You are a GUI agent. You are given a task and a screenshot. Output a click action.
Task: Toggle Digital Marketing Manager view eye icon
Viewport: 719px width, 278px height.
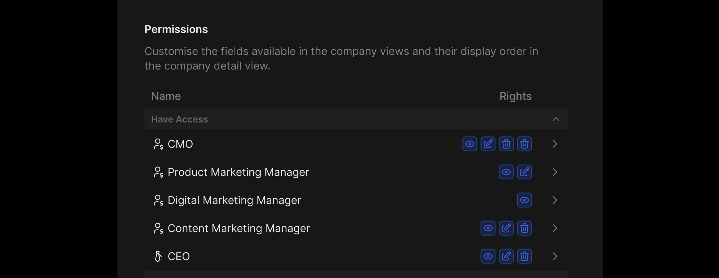click(x=524, y=200)
